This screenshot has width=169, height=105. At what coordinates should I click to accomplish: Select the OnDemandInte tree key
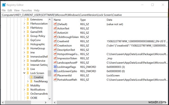39,94
